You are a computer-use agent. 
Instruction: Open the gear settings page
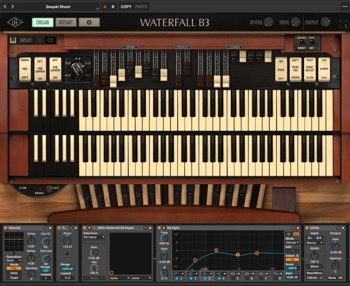coord(89,23)
